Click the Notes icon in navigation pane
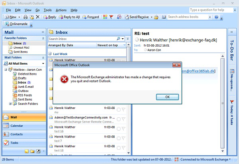 click(x=26, y=151)
